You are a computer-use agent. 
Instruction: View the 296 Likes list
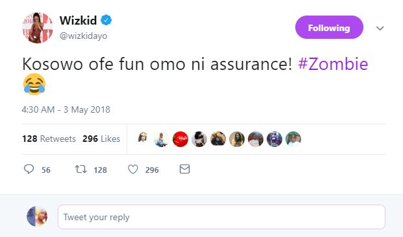click(x=101, y=139)
